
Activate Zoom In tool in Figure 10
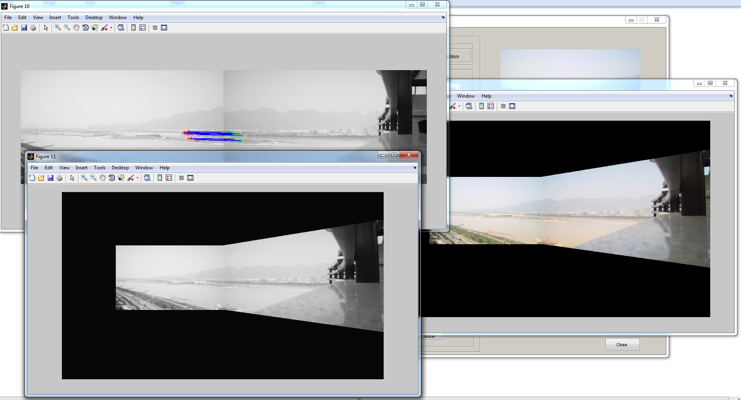(x=58, y=27)
